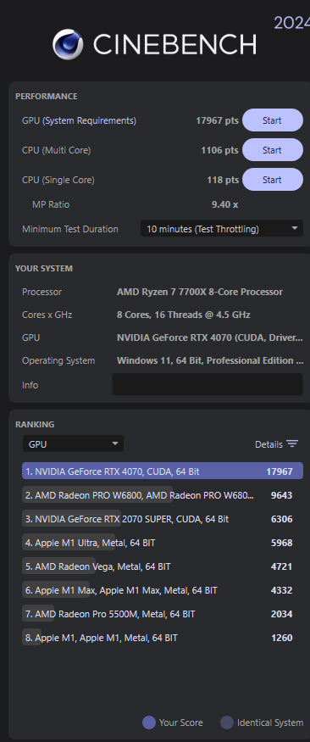This screenshot has width=310, height=742.
Task: Open the Details filter icon in Ranking
Action: pos(292,444)
